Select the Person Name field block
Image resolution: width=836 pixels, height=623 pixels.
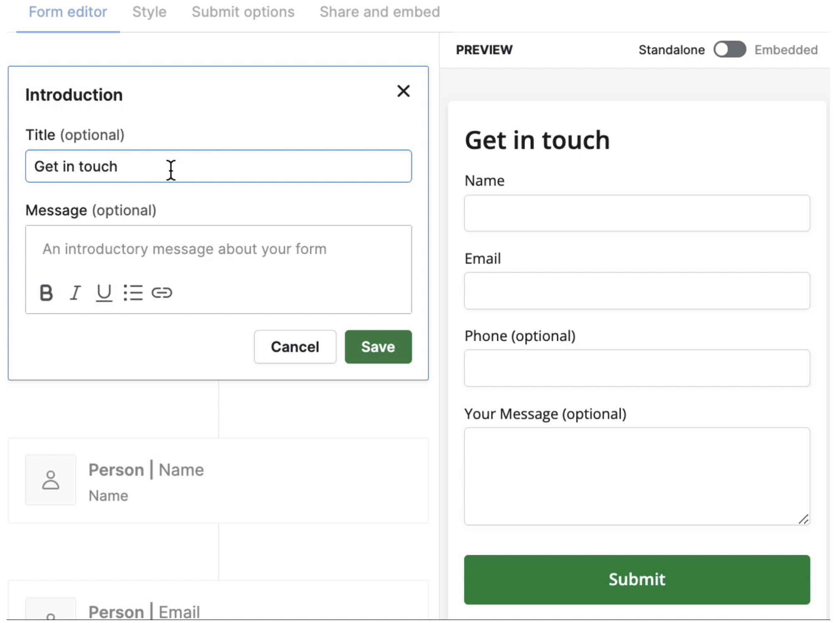(x=251, y=481)
